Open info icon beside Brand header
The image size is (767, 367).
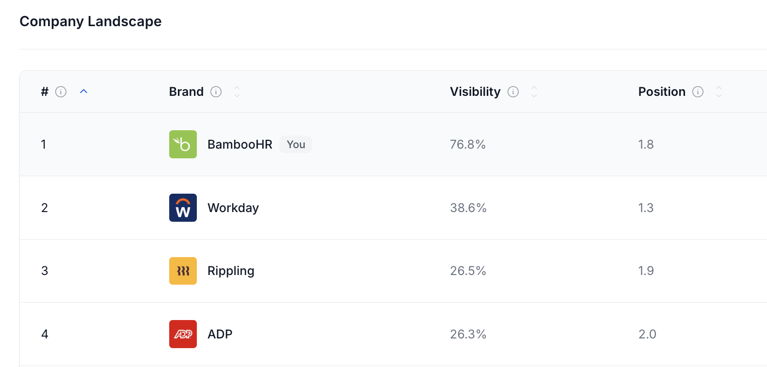(x=216, y=92)
